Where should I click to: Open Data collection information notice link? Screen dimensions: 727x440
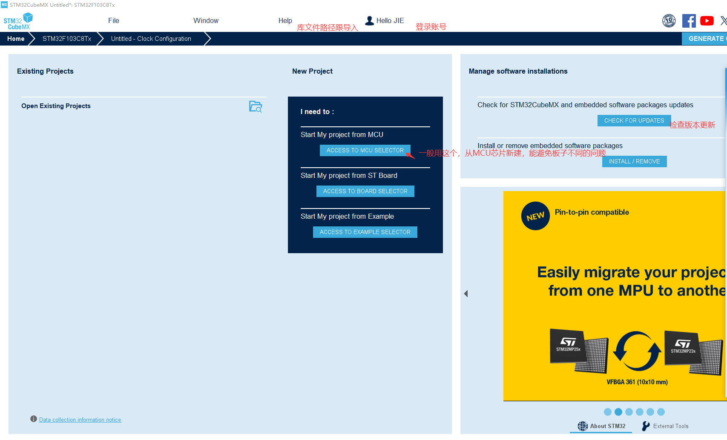coord(80,420)
